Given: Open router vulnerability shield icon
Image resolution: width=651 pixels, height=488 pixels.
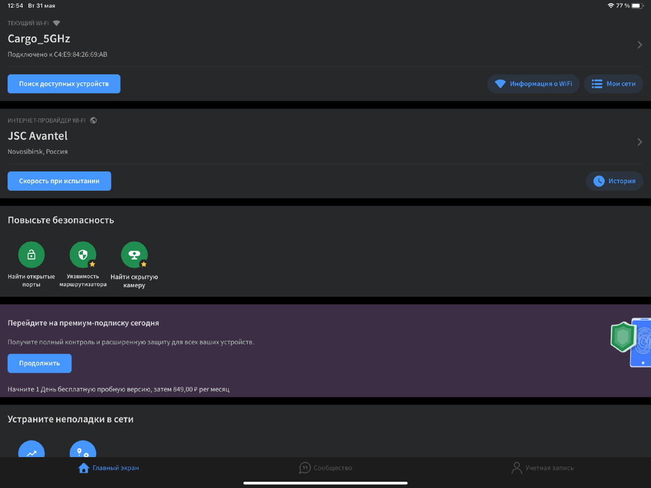Looking at the screenshot, I should click(x=83, y=255).
